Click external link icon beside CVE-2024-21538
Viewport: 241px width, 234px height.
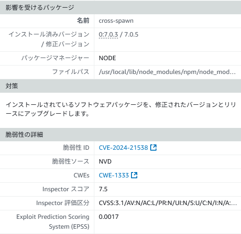pyautogui.click(x=153, y=148)
